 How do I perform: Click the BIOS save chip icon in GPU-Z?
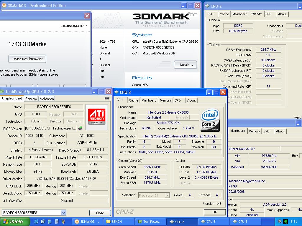pyautogui.click(x=80, y=128)
